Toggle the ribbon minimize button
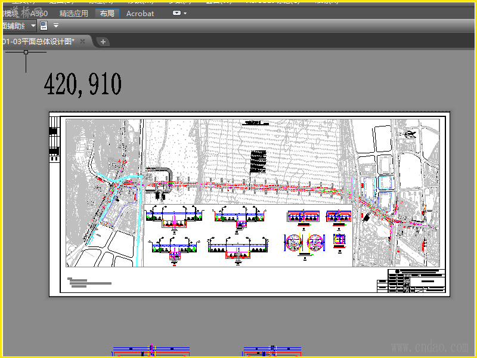The width and height of the screenshot is (477, 358). 176,13
